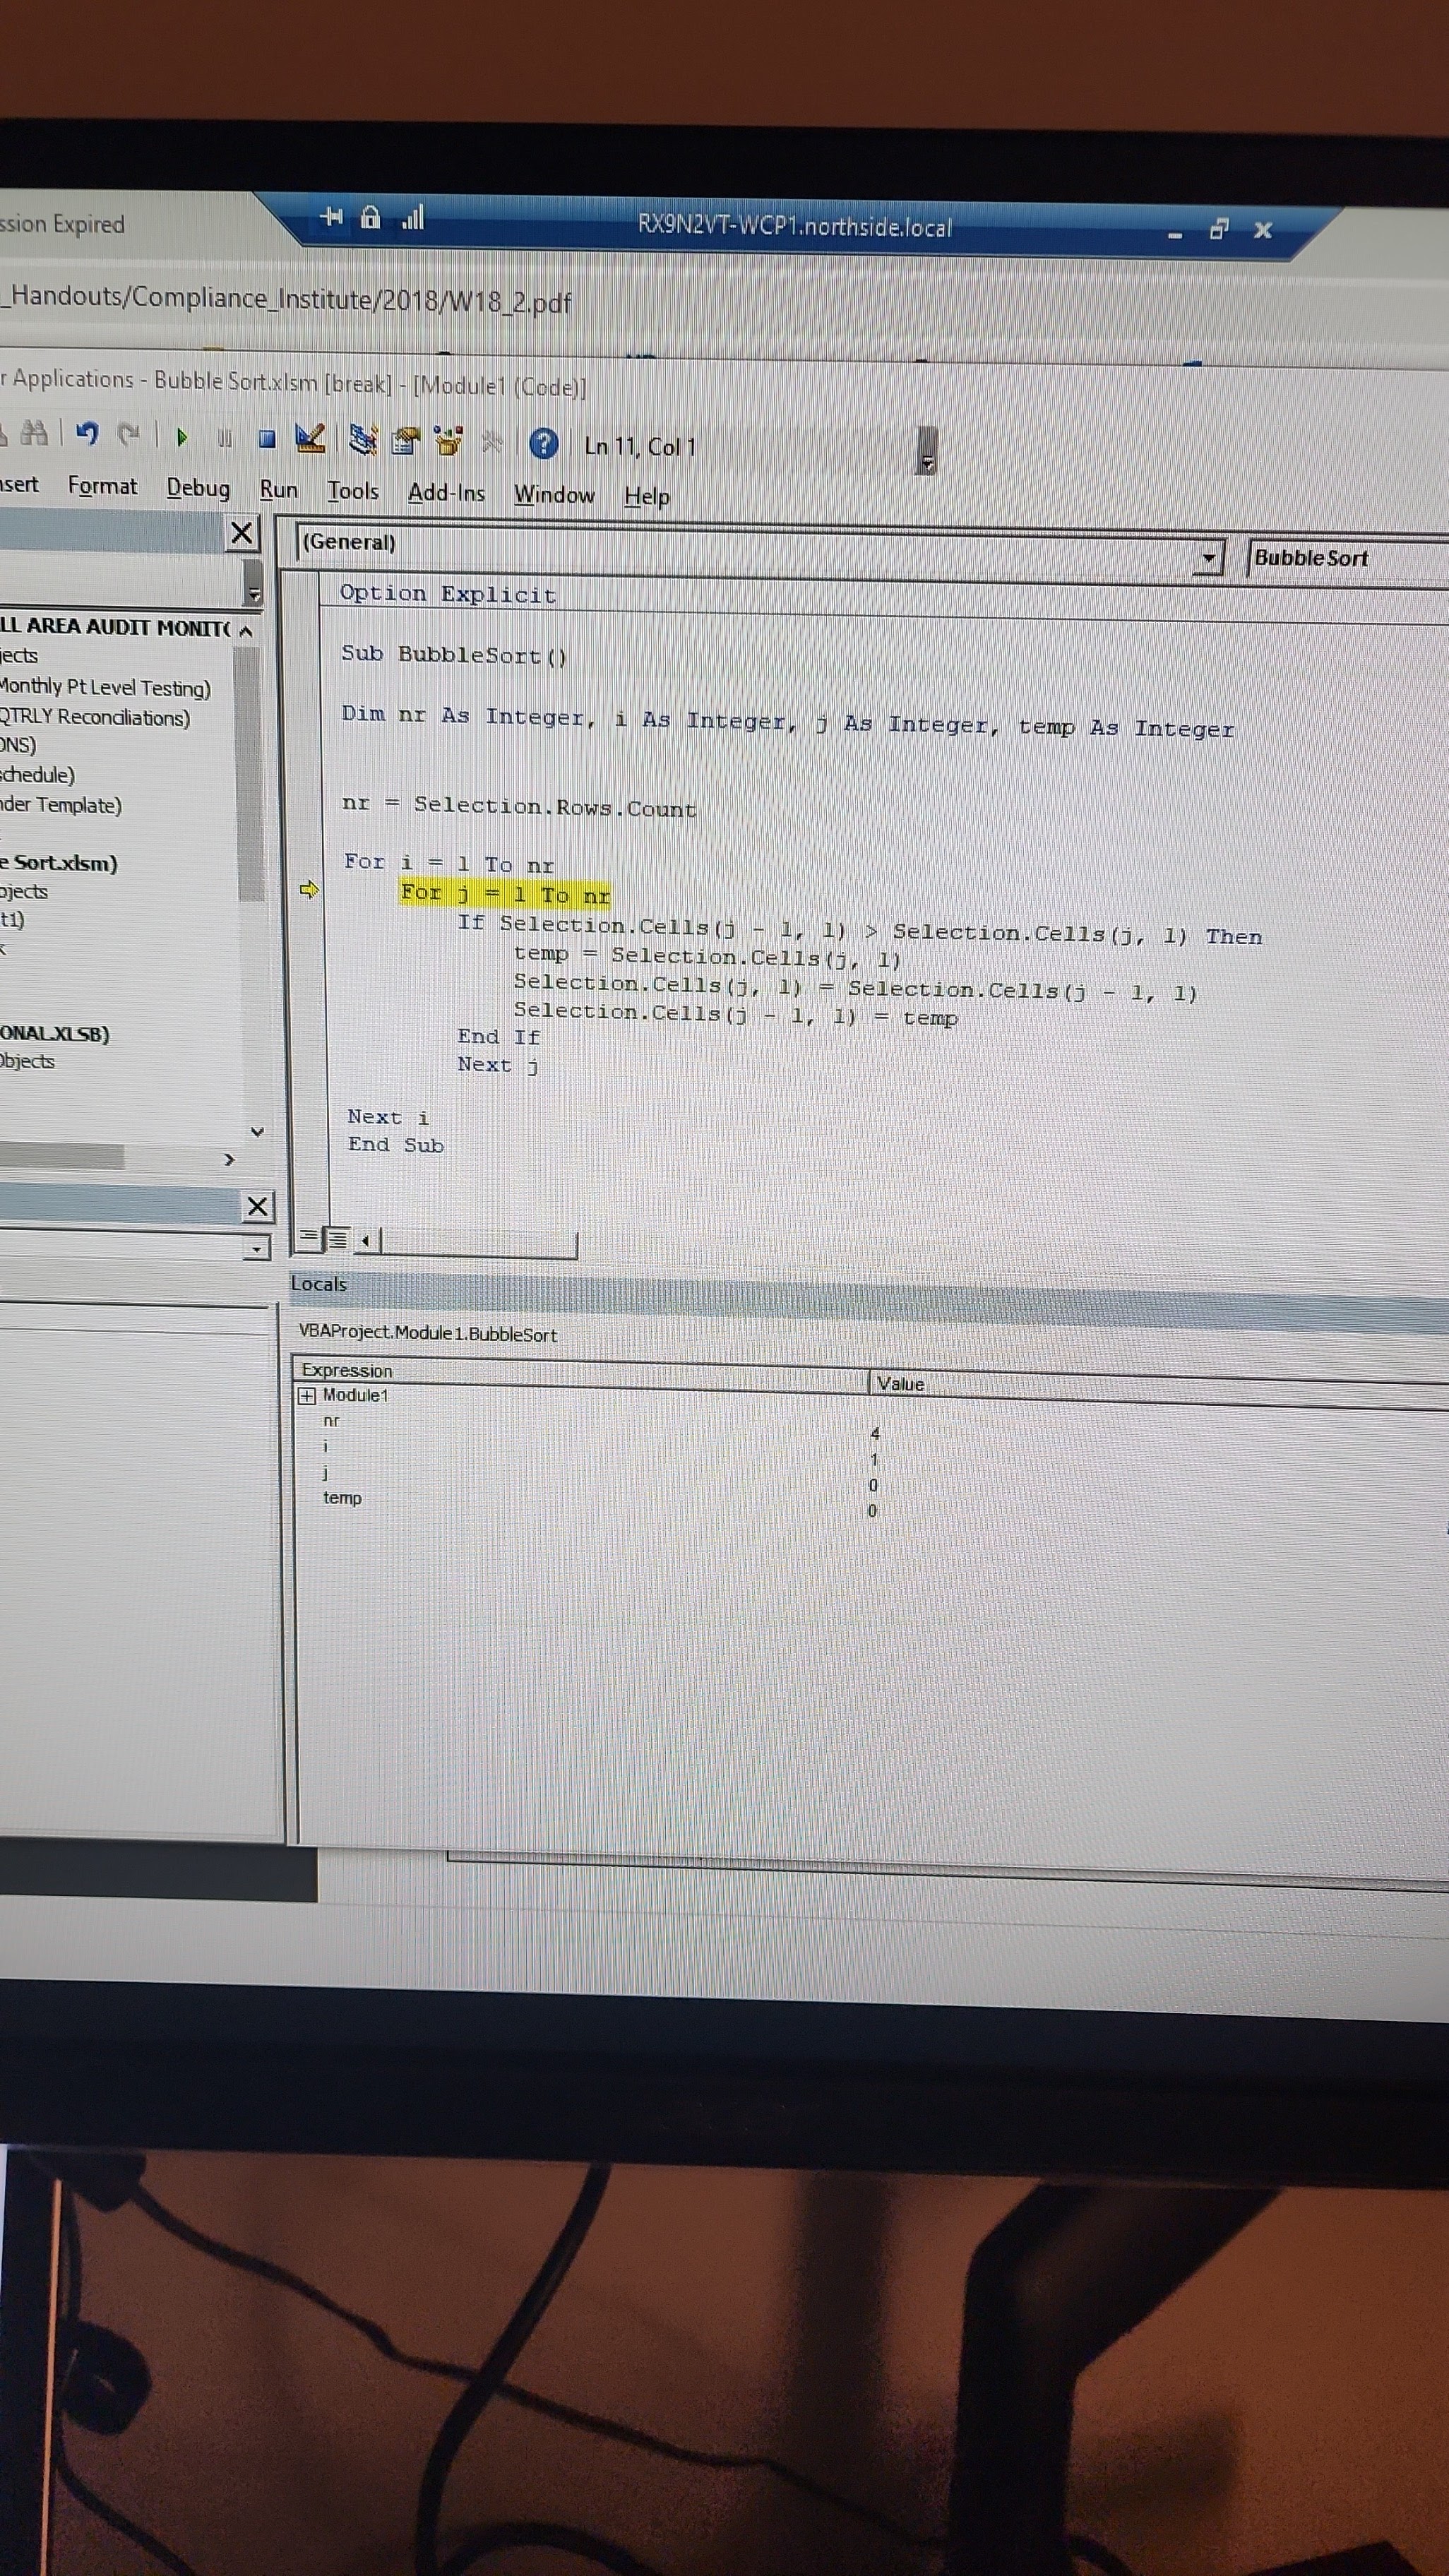Toggle Design Mode ruler icon
The width and height of the screenshot is (1449, 2576).
tap(311, 438)
